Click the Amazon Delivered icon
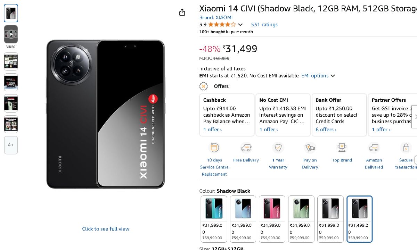The width and height of the screenshot is (417, 250). pos(374,148)
